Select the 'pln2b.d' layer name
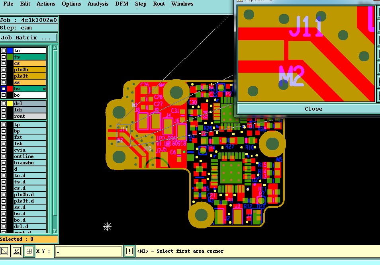 point(29,195)
